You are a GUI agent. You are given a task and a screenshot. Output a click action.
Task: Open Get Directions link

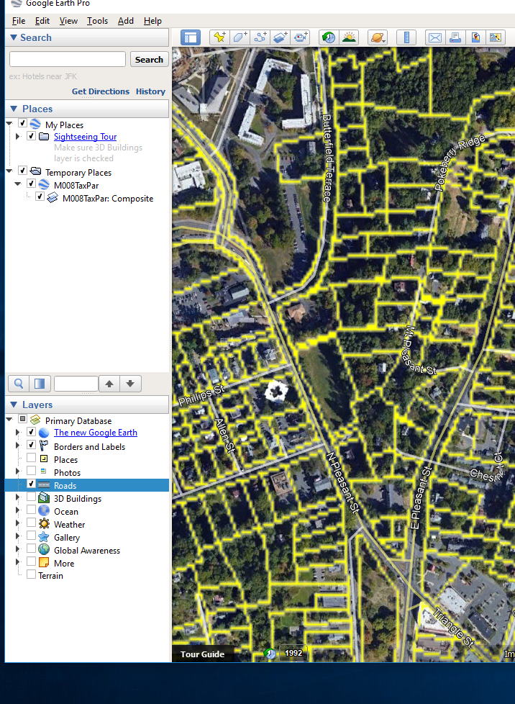[x=101, y=91]
